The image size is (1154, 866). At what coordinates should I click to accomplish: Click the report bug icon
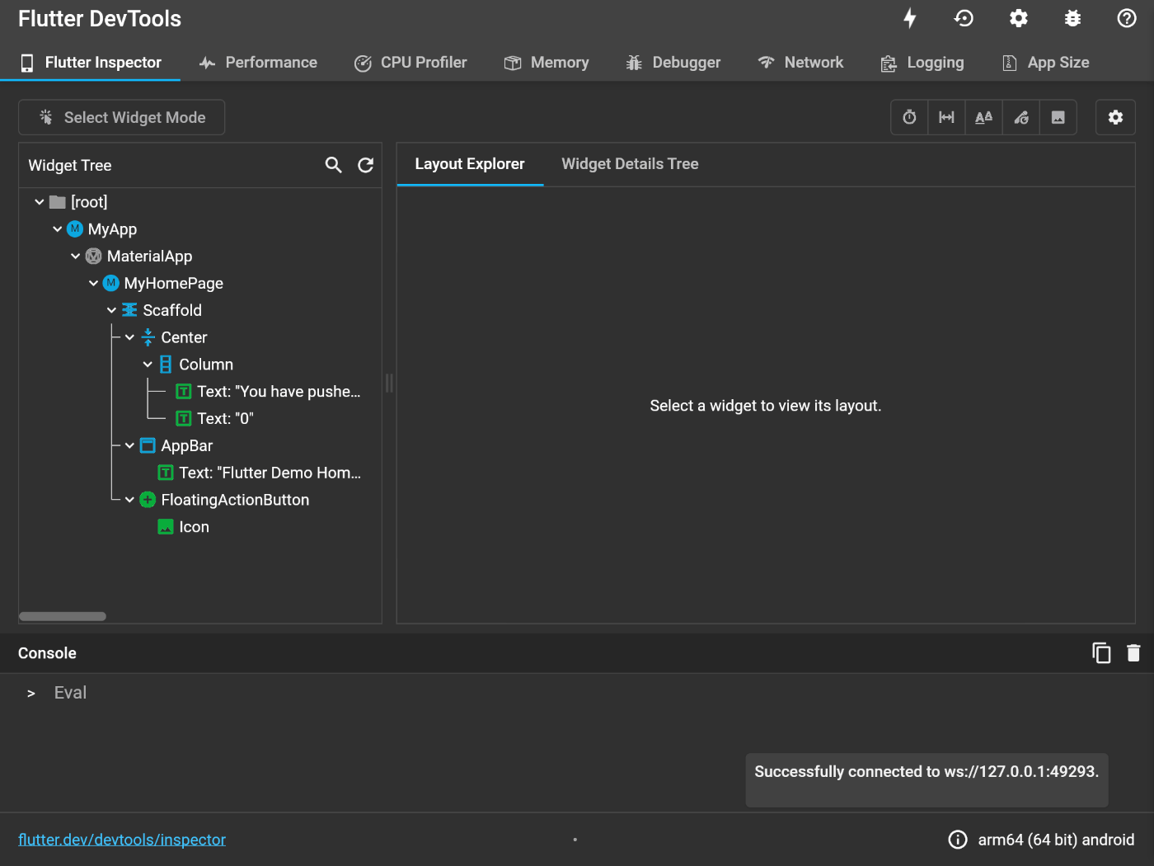coord(1072,18)
